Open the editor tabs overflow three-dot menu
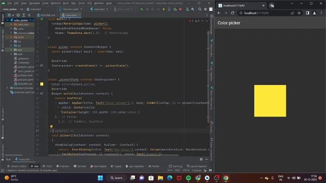The height and width of the screenshot is (183, 326). pyautogui.click(x=207, y=15)
